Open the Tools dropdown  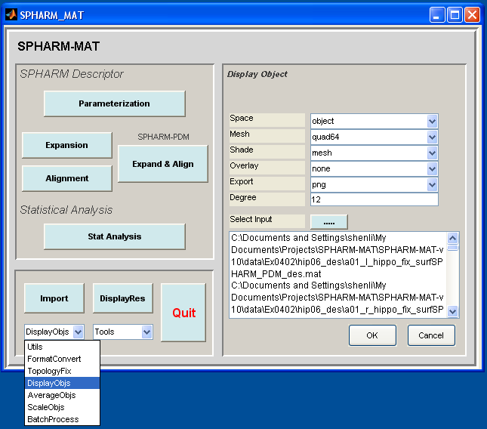tap(123, 332)
